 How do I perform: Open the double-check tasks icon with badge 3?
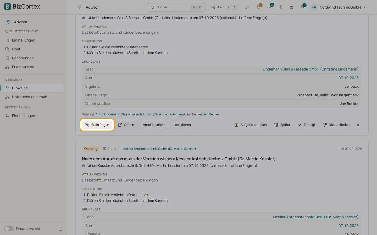coord(270,7)
